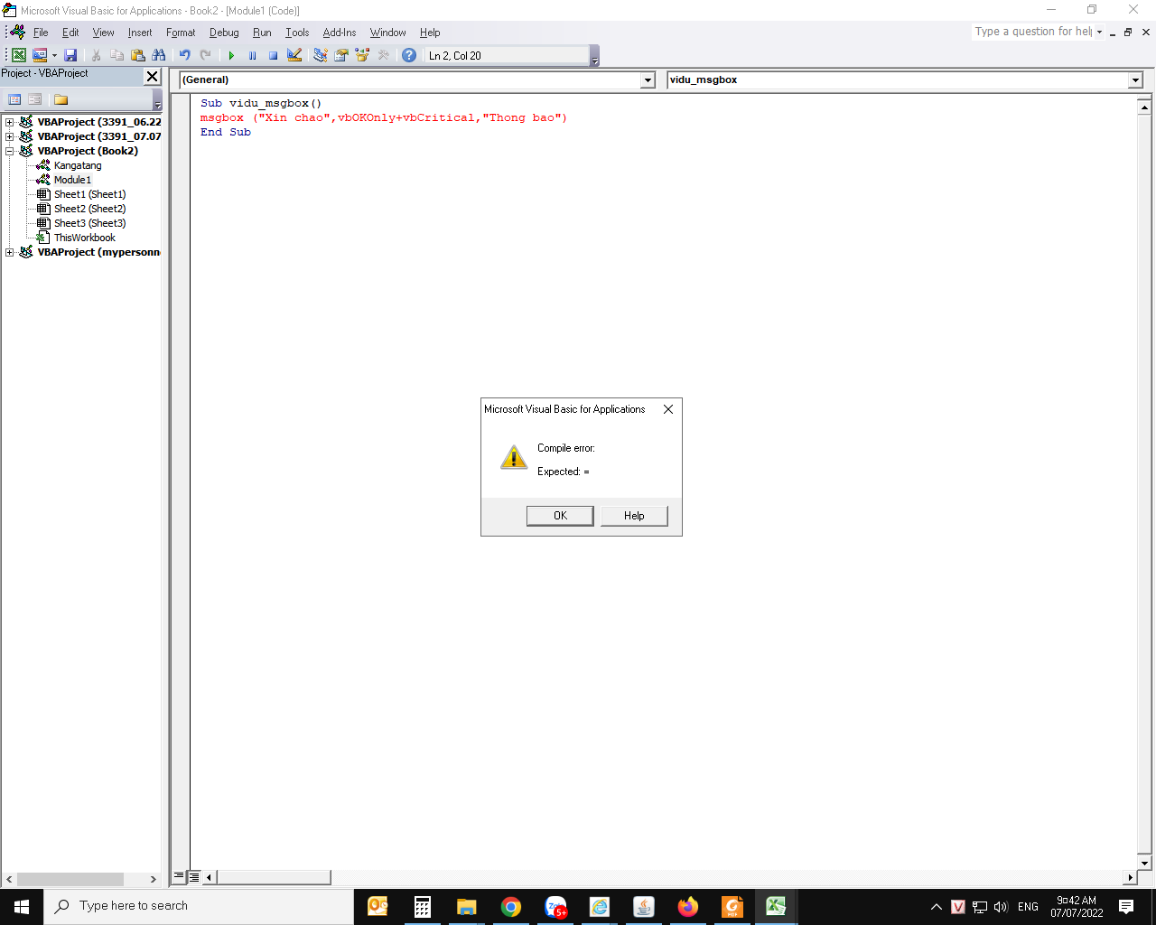Click the blue Help question mark icon
The image size is (1156, 925).
click(409, 55)
